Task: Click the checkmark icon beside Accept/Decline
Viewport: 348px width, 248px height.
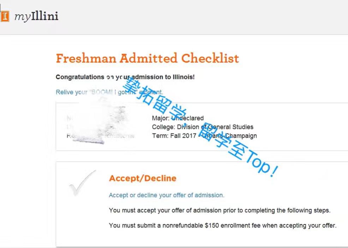Action: pos(82,183)
